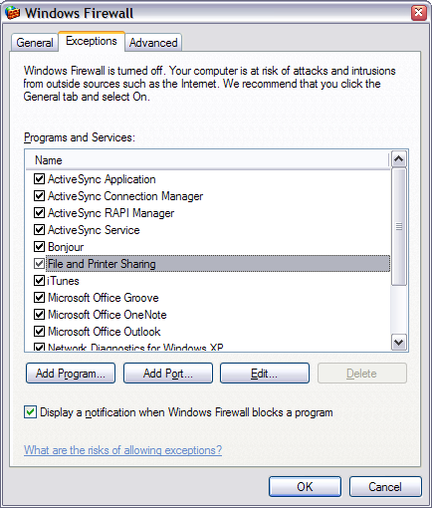Switch to the General tab
This screenshot has width=432, height=508.
tap(35, 43)
